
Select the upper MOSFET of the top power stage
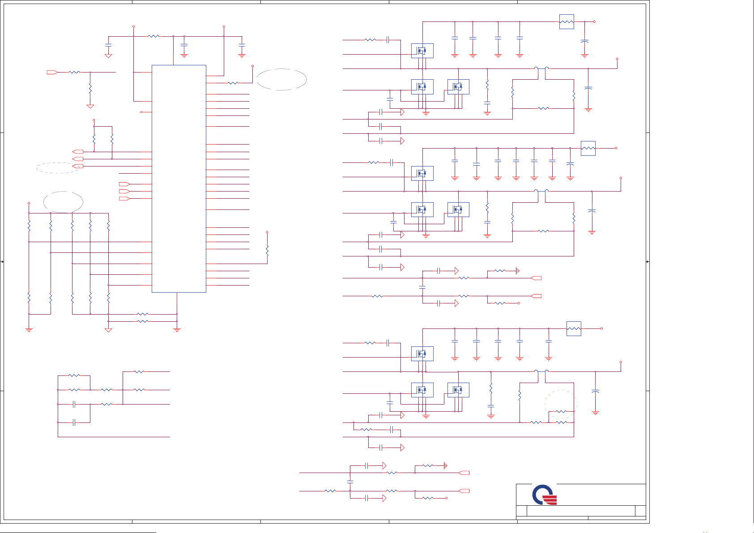click(x=422, y=51)
